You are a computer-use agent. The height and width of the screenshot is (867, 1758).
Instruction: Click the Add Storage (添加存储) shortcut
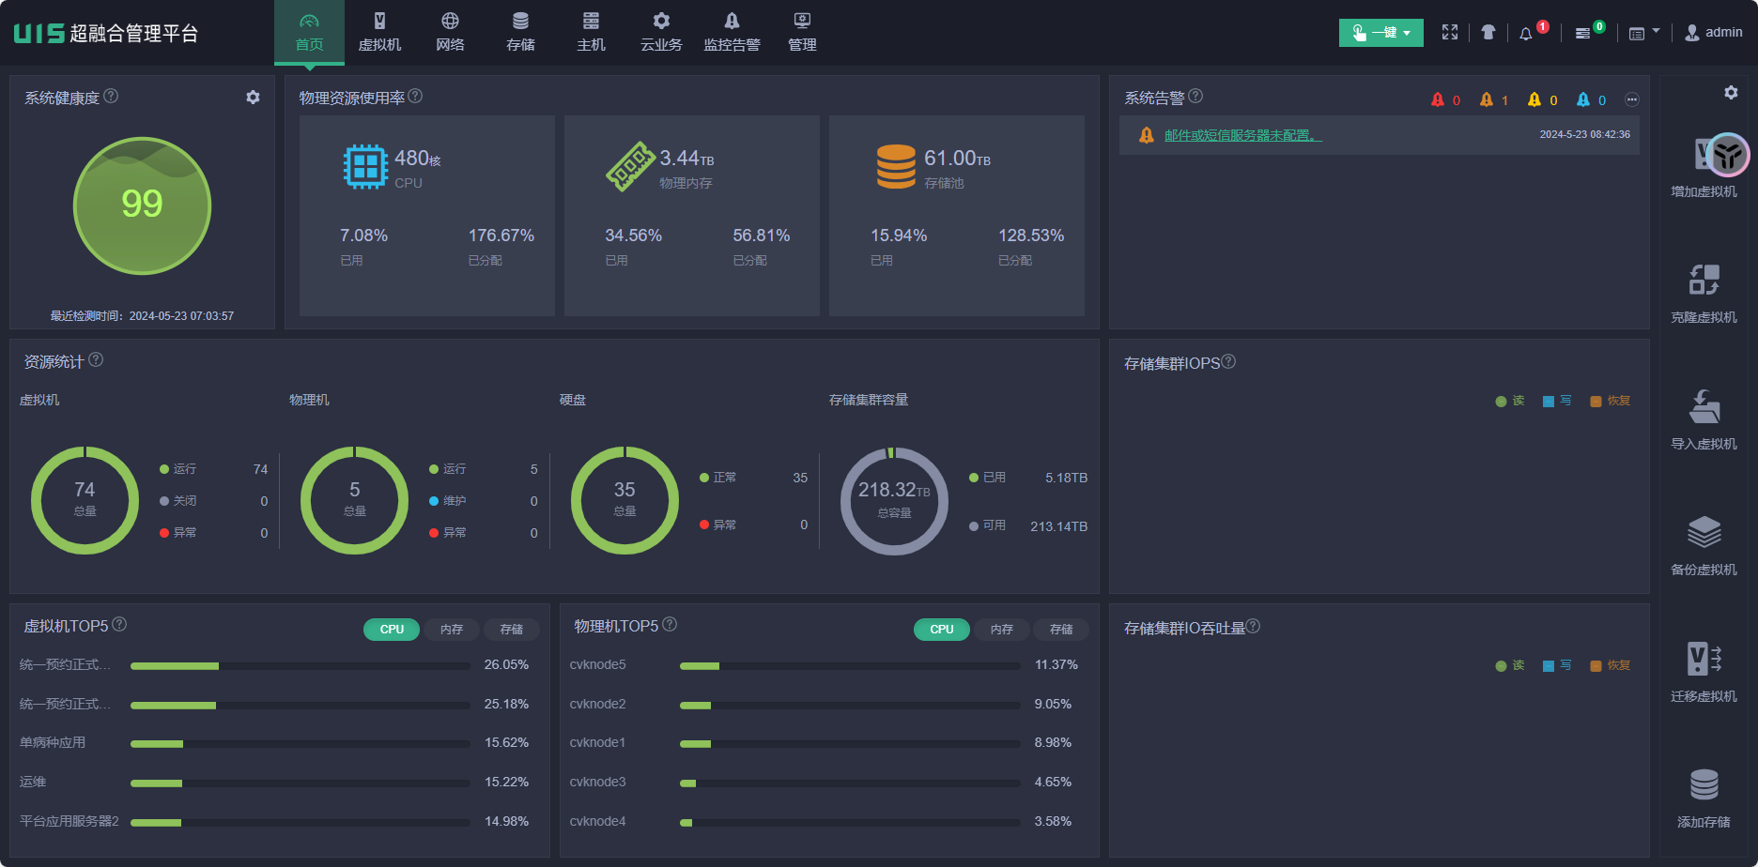[x=1704, y=798]
